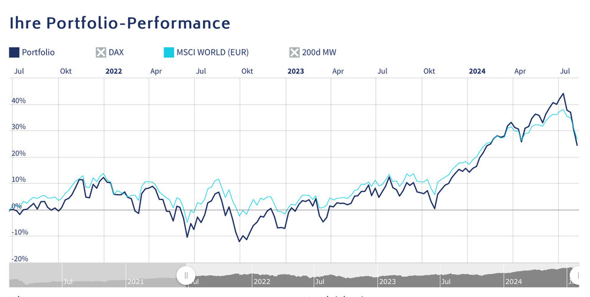The height and width of the screenshot is (297, 590).
Task: Jump to 2022 in the range navigator
Action: [x=261, y=282]
